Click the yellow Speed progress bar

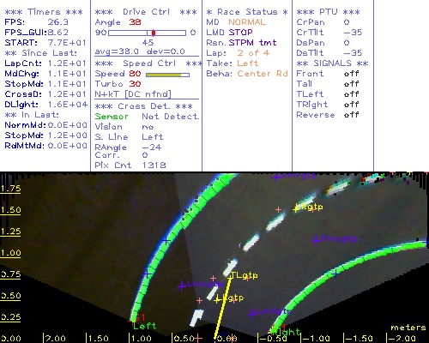coord(164,75)
